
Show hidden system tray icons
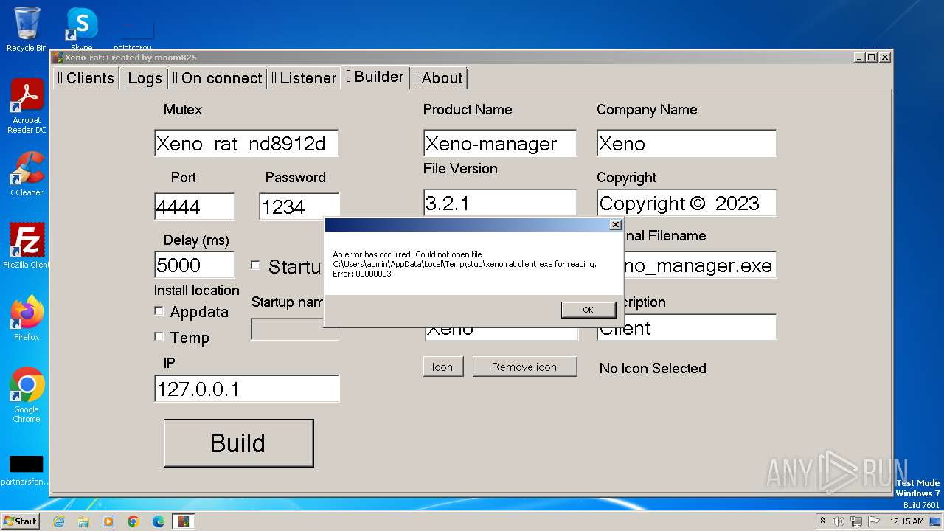point(823,521)
